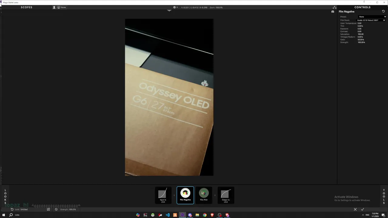Screen dimensions: 388x218
Task: Select the Film Print tool in the chain
Action: pyautogui.click(x=204, y=195)
